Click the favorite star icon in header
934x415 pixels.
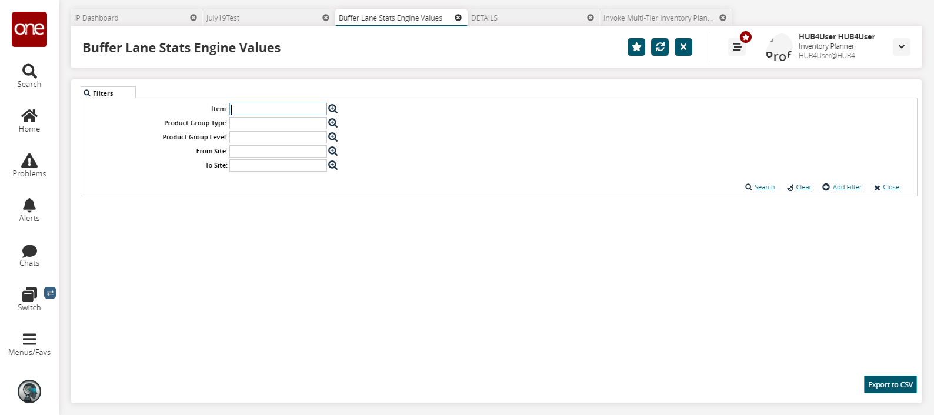click(x=636, y=47)
